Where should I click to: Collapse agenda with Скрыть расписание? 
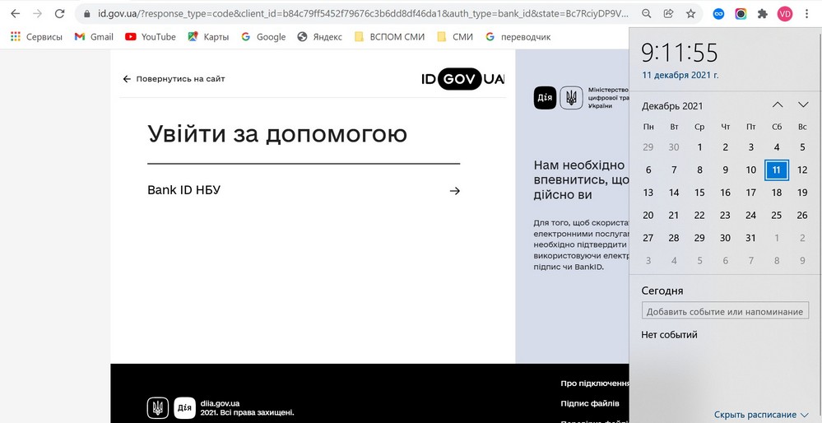pos(761,415)
